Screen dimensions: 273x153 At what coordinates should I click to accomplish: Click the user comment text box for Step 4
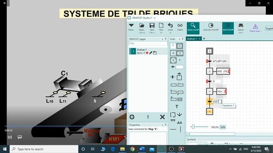148,138
